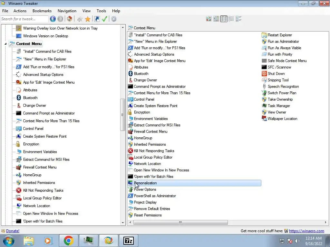Screen dimensions: 330x247
Task: Select Remove Default Entries in right pane
Action: pos(152,209)
